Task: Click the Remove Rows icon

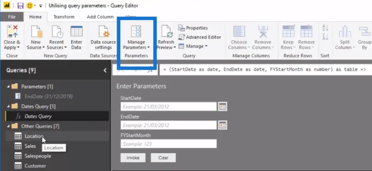Action: tap(306, 31)
